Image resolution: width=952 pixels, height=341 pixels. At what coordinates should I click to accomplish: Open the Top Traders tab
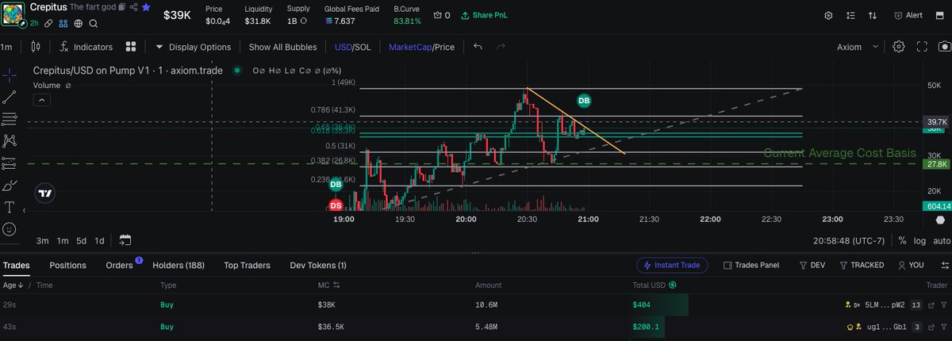pyautogui.click(x=247, y=265)
